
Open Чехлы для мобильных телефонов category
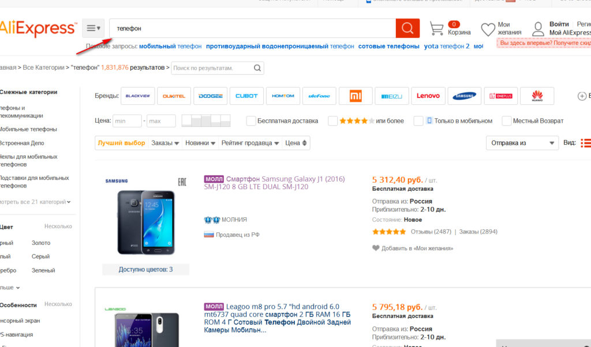(x=29, y=160)
